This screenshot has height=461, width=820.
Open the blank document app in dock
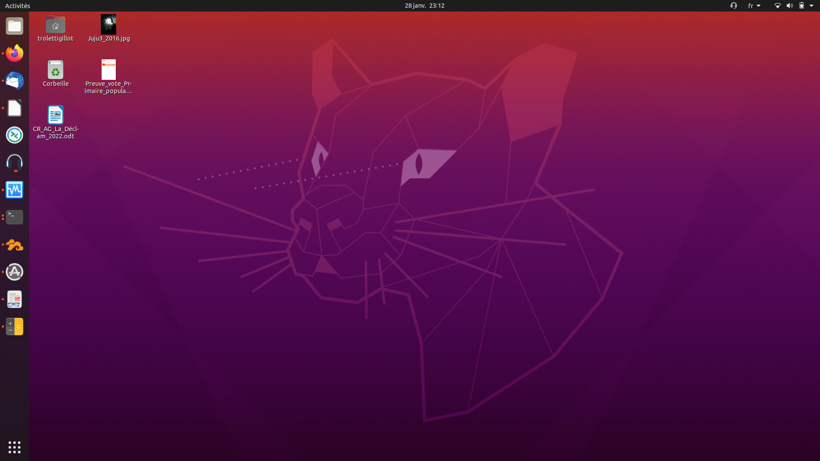pos(15,108)
